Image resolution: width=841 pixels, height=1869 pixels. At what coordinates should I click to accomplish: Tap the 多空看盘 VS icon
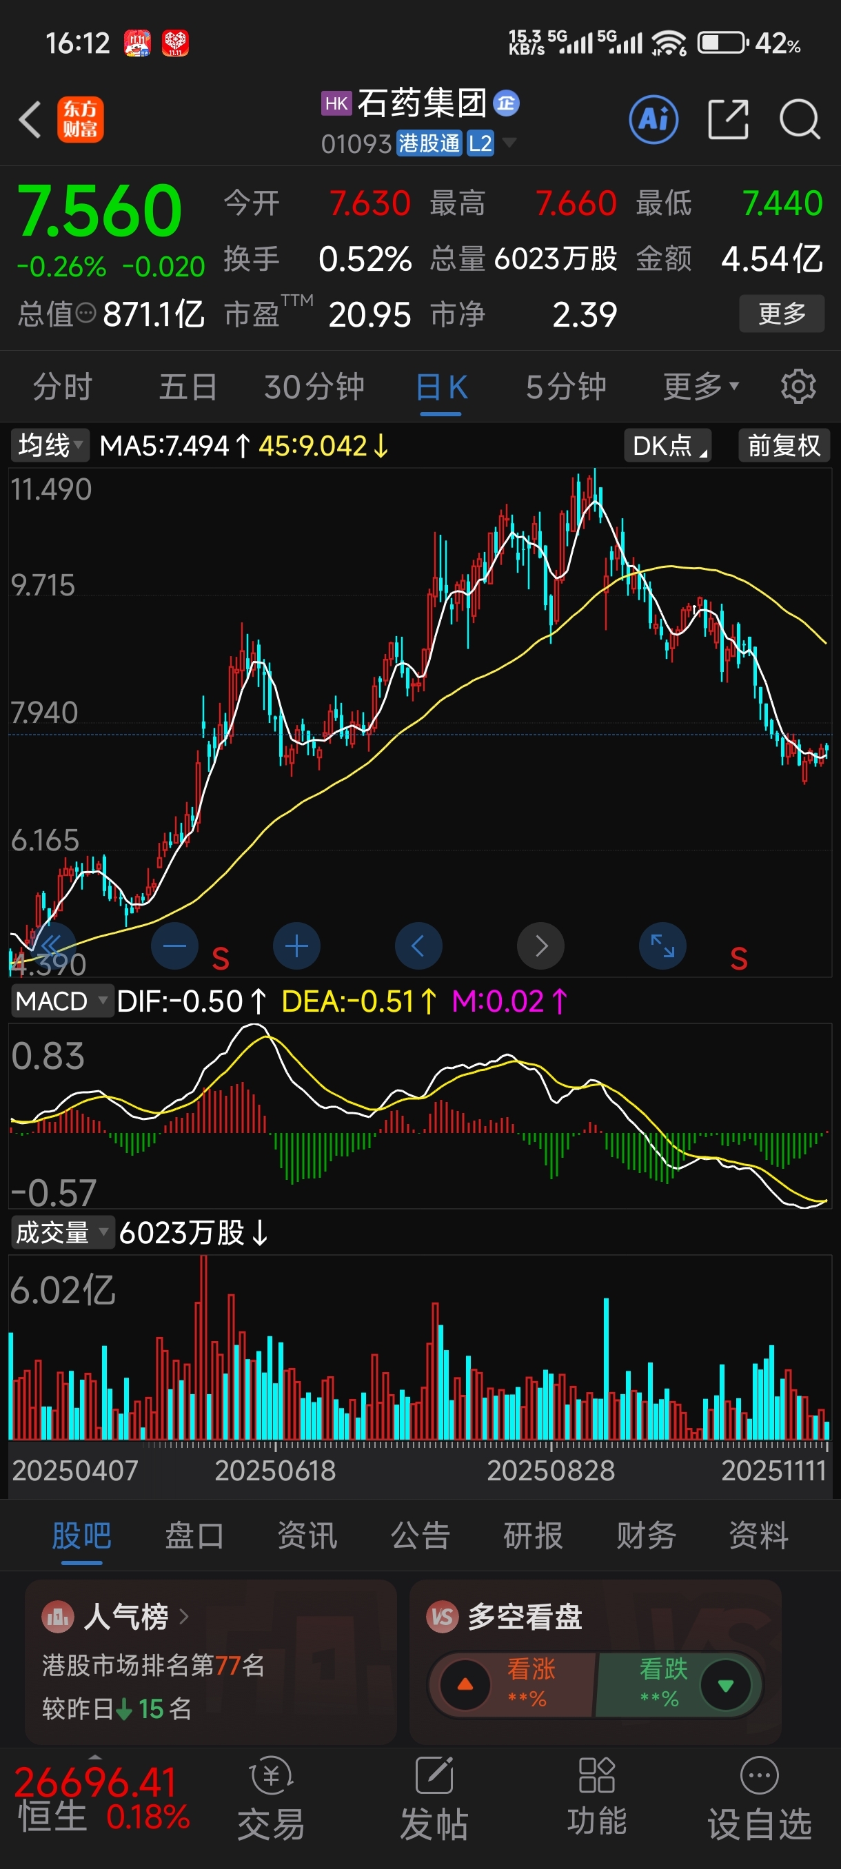442,1617
